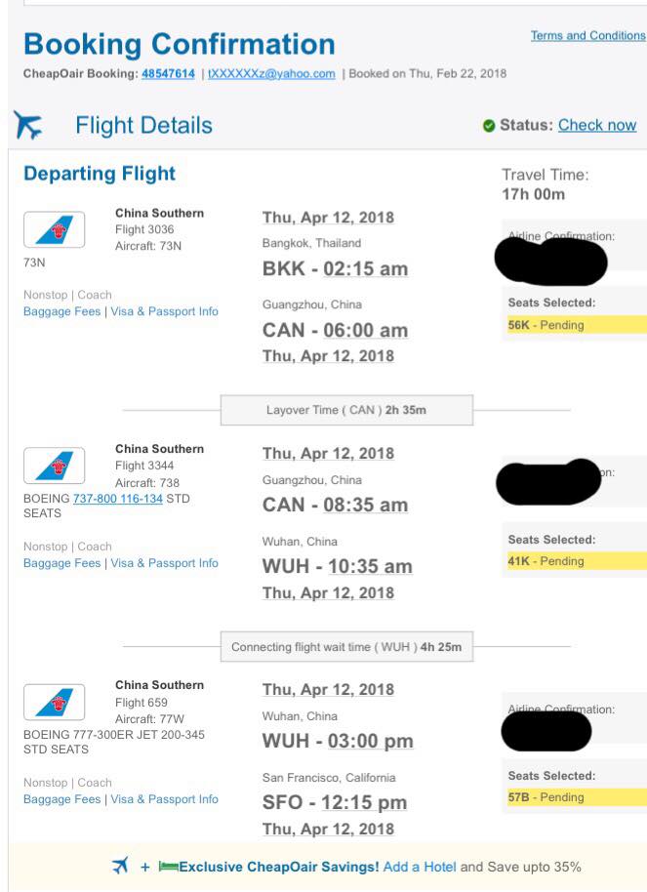Viewport: 647px width, 892px height.
Task: Open Visa & Passport Info for Flight 659
Action: [x=165, y=798]
